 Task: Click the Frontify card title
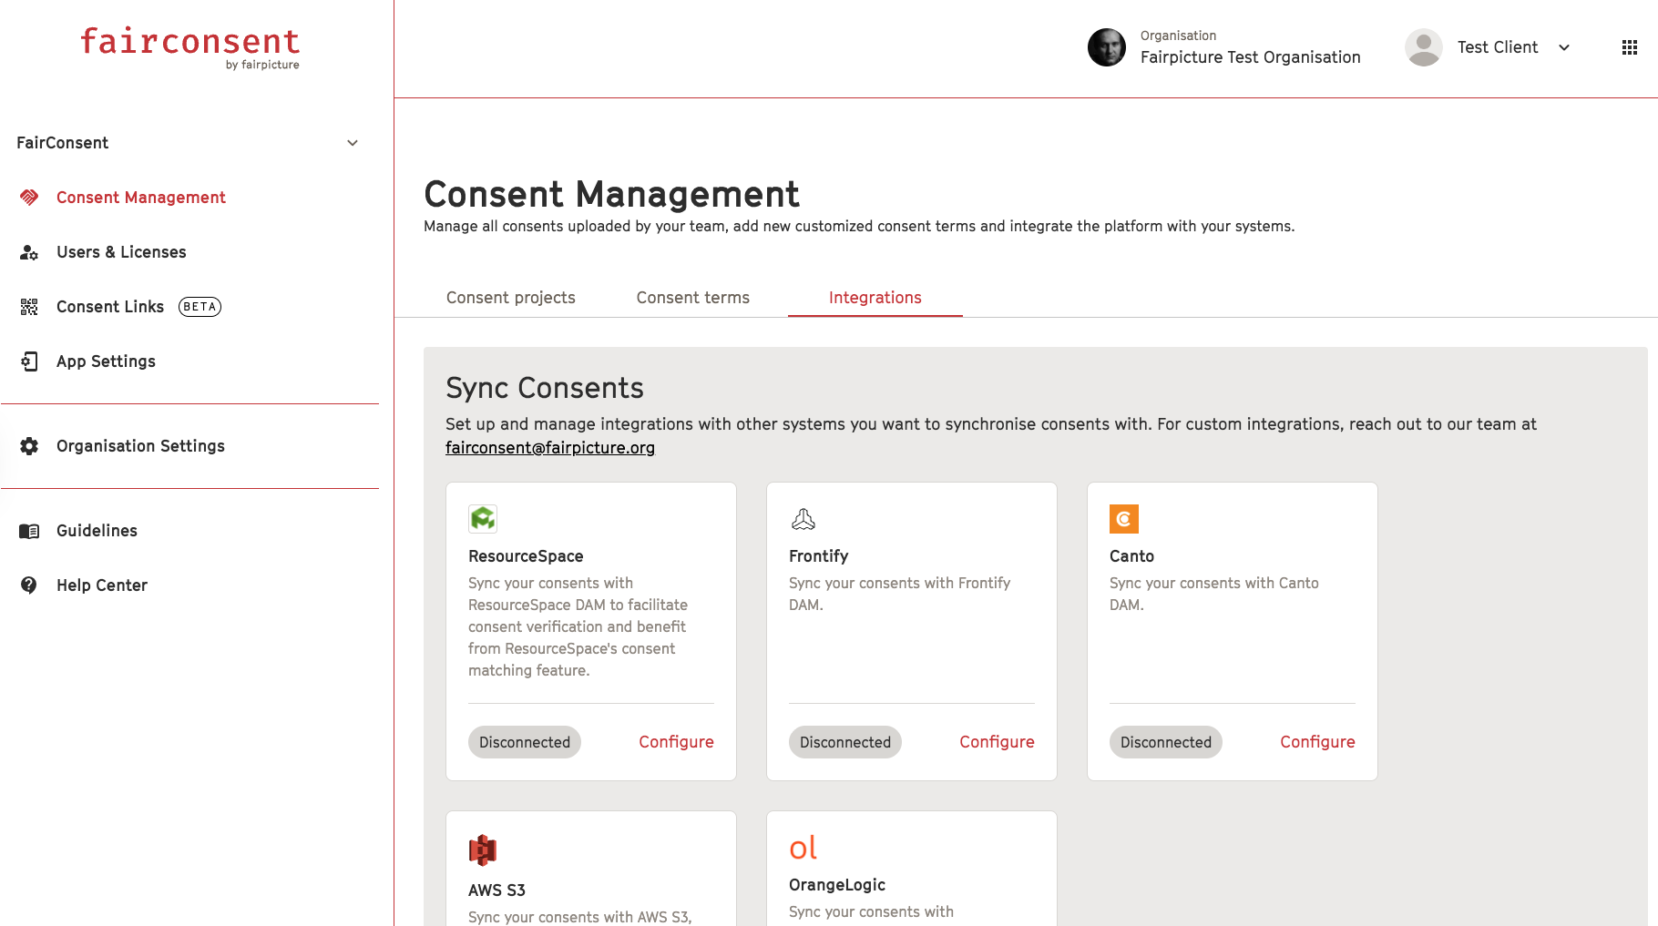point(818,556)
